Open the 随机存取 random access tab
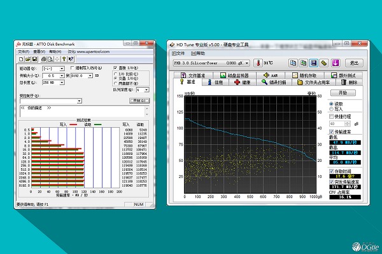The width and height of the screenshot is (382, 254). pyautogui.click(x=304, y=76)
